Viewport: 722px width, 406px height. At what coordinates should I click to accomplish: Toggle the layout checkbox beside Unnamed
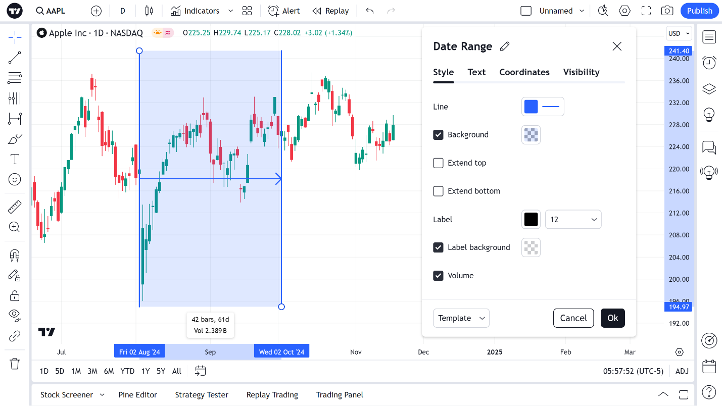(x=526, y=11)
